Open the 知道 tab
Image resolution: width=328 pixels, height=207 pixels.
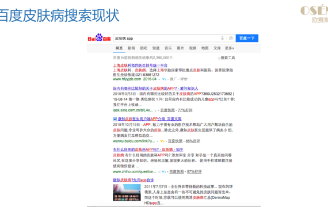pos(156,48)
